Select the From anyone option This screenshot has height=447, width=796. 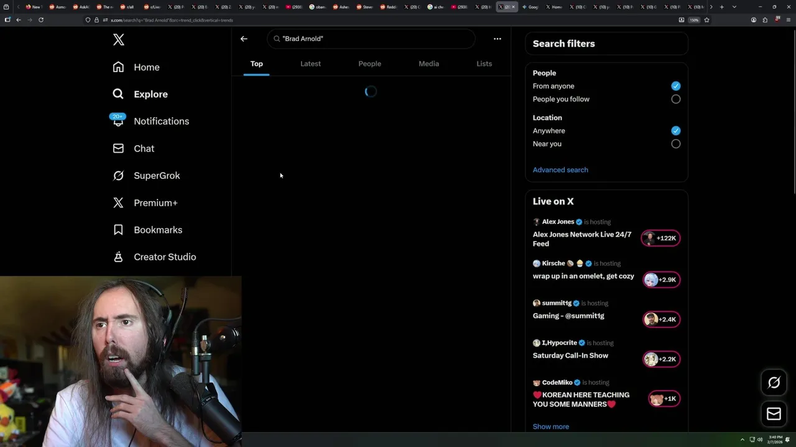tap(675, 86)
